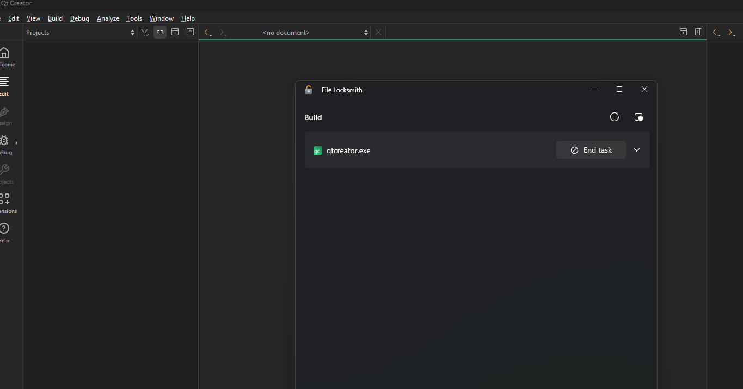Screen dimensions: 743x389
Task: End task for qtcreator.exe
Action: click(x=591, y=150)
